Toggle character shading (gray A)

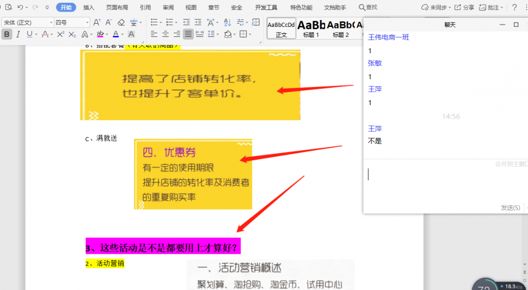tap(131, 34)
